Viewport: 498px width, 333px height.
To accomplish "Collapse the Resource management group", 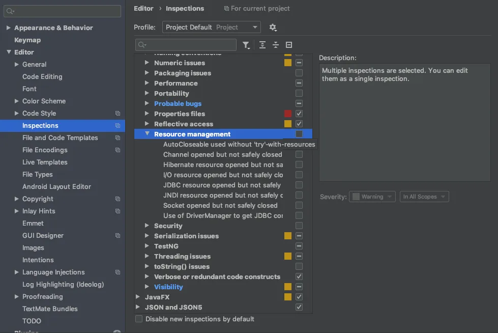I will click(x=147, y=134).
